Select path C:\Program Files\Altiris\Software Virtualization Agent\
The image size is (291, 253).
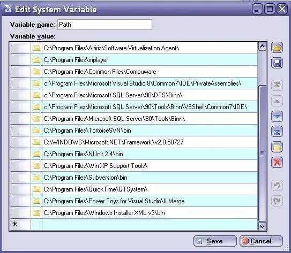[x=150, y=48]
